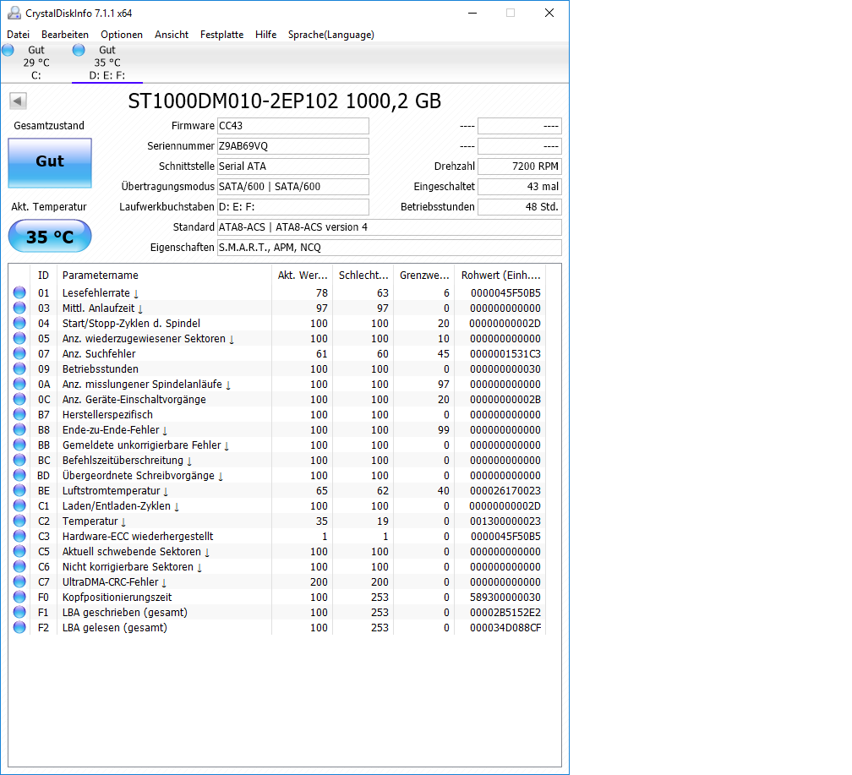
Task: Click status orb for Mittl. Anlaufzeit row
Action: [x=19, y=308]
